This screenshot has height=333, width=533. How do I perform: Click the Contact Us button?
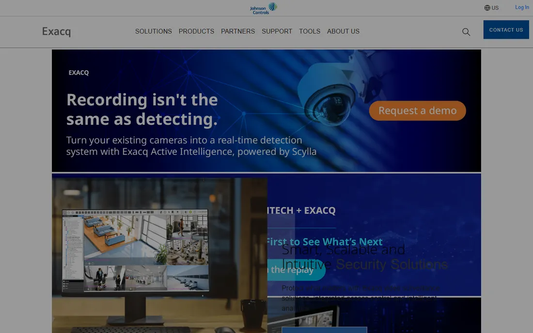pos(506,30)
